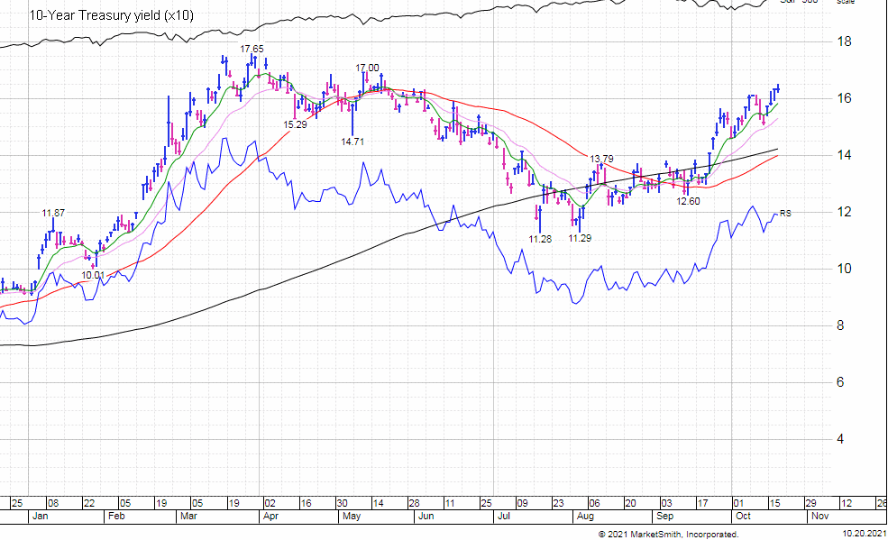Select 18 on the price scale
The image size is (888, 540).
click(844, 41)
